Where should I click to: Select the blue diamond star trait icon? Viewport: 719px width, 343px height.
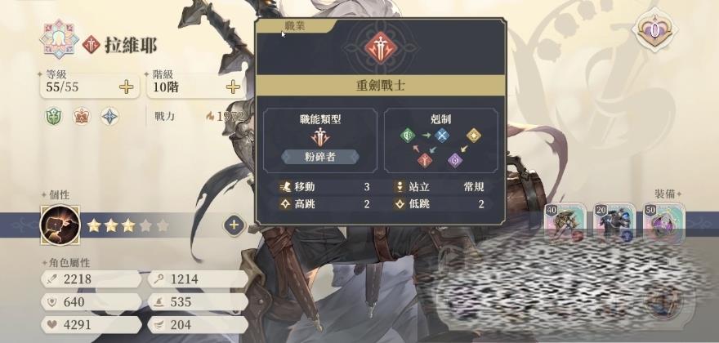[x=110, y=116]
